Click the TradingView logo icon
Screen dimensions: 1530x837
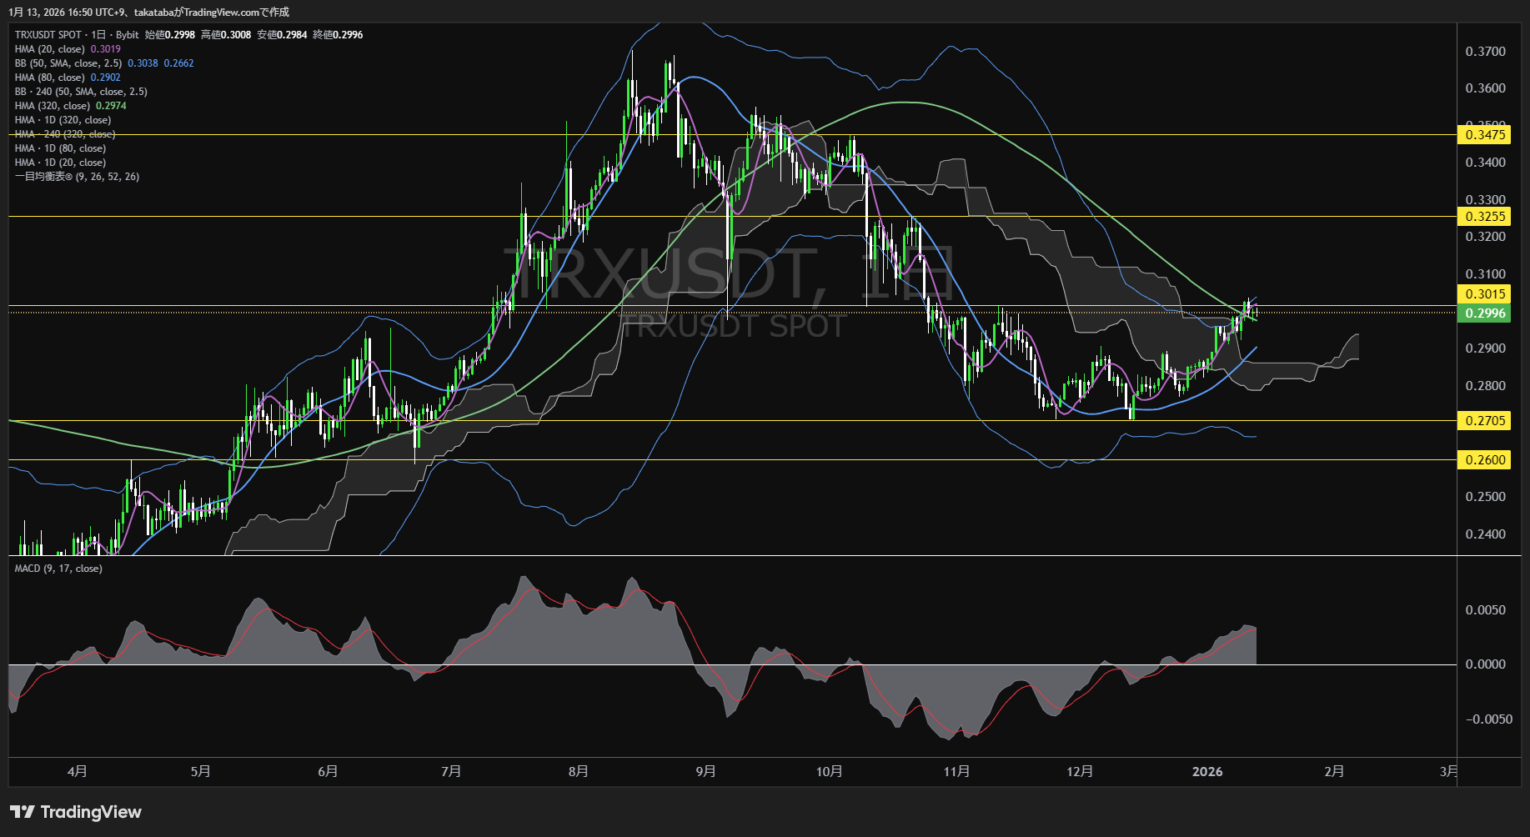(x=23, y=812)
